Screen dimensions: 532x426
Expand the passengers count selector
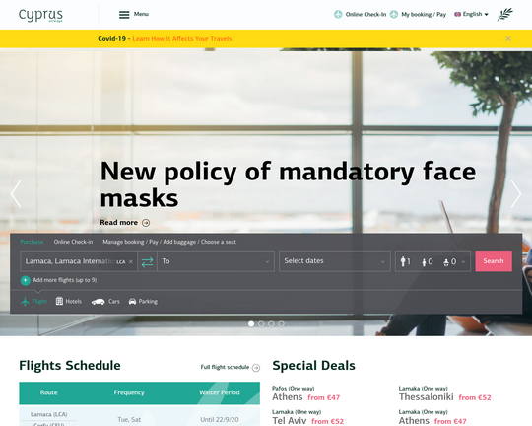(x=432, y=261)
